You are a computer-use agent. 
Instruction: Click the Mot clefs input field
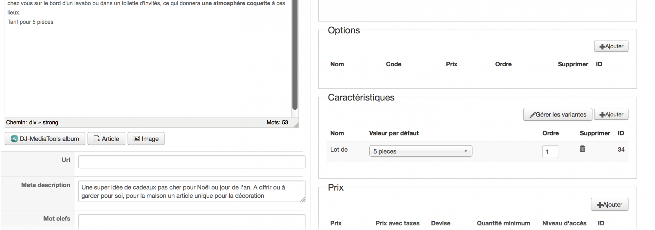192,222
